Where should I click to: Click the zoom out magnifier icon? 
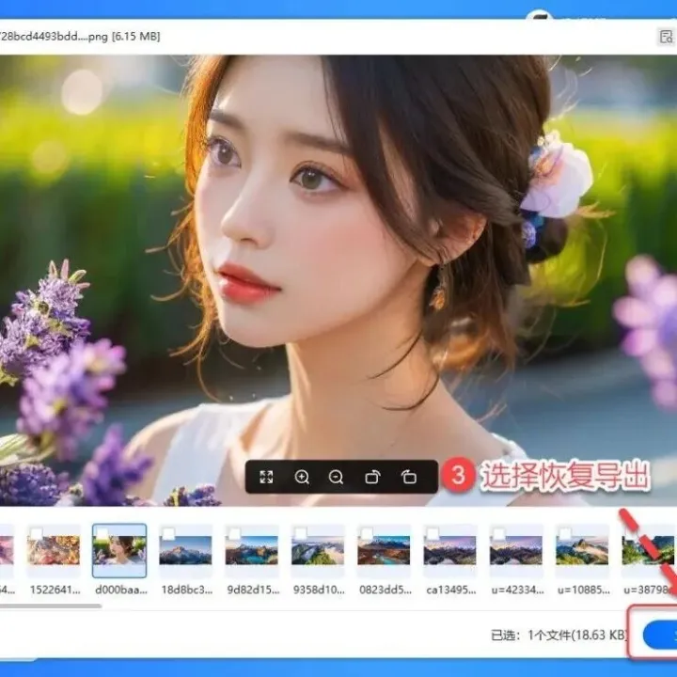tap(336, 477)
